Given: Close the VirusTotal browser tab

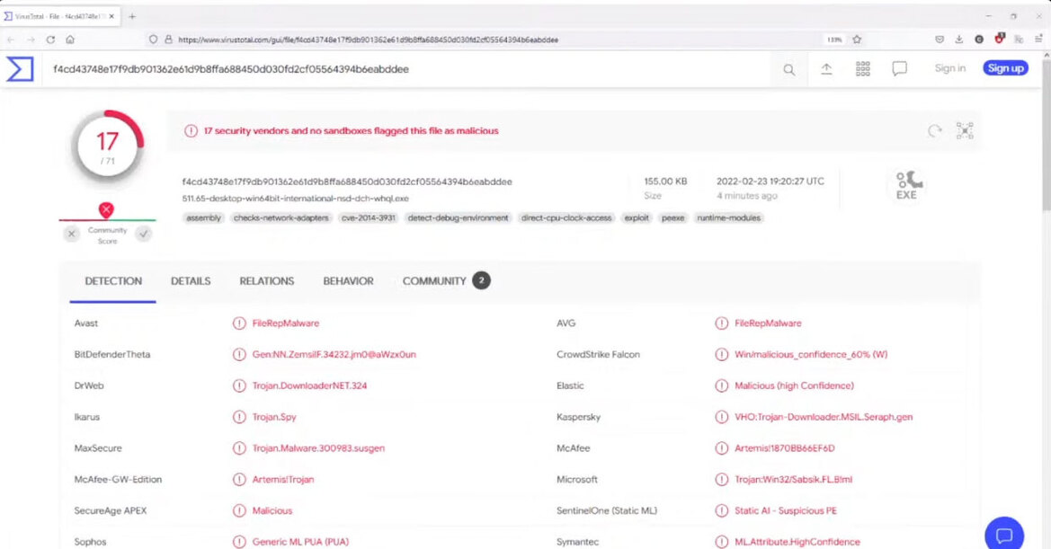Looking at the screenshot, I should (x=111, y=16).
